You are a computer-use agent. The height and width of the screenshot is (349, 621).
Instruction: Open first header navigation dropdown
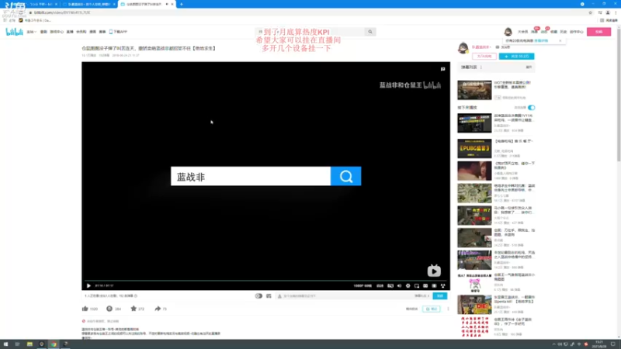(31, 32)
